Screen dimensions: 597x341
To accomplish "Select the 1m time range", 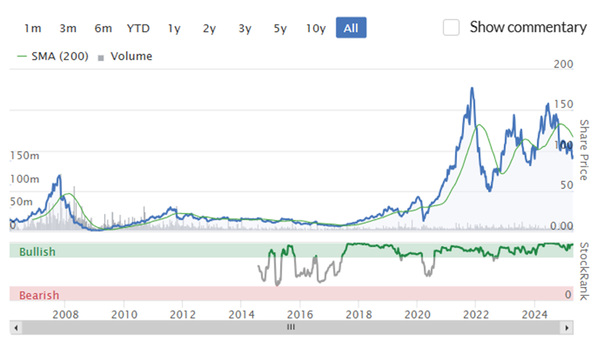I will pyautogui.click(x=33, y=28).
